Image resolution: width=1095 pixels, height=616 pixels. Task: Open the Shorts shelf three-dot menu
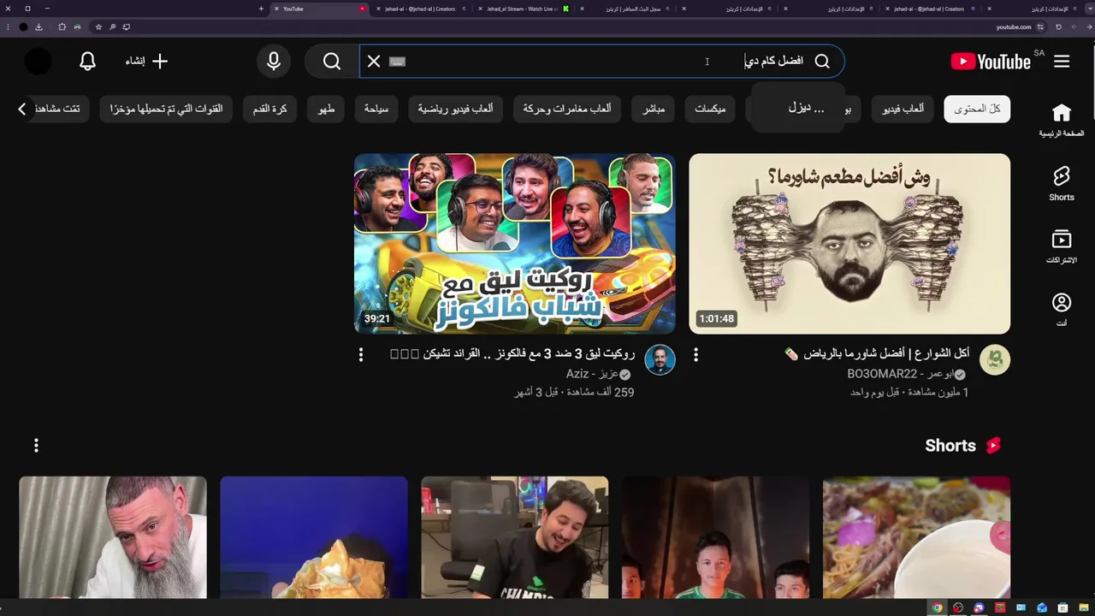point(36,445)
